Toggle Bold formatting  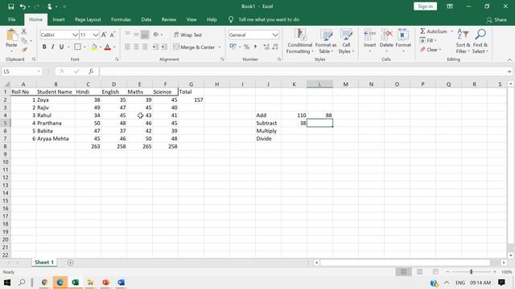point(44,47)
